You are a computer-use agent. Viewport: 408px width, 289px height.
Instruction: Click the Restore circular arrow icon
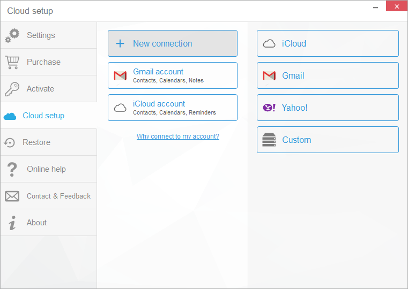click(x=9, y=142)
